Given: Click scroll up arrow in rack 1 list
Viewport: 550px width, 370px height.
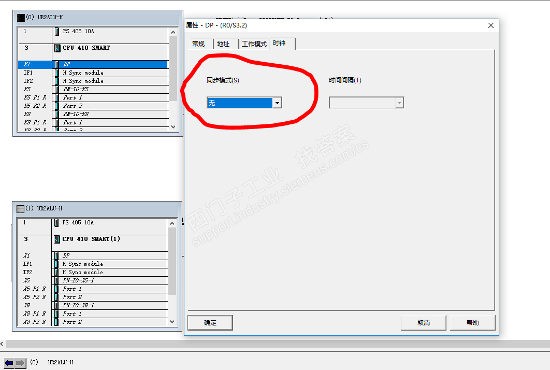Looking at the screenshot, I should point(172,223).
